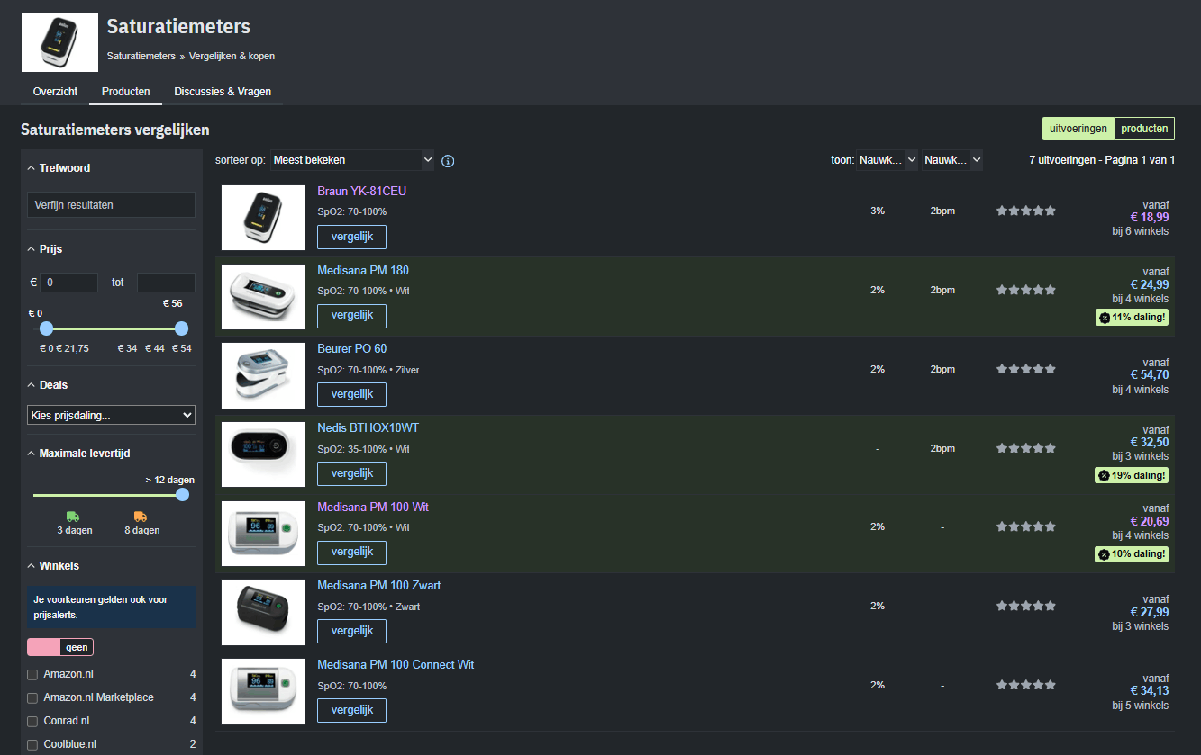Click the star rating of Braun YK-81CEU
Viewport: 1201px width, 755px height.
point(1025,211)
